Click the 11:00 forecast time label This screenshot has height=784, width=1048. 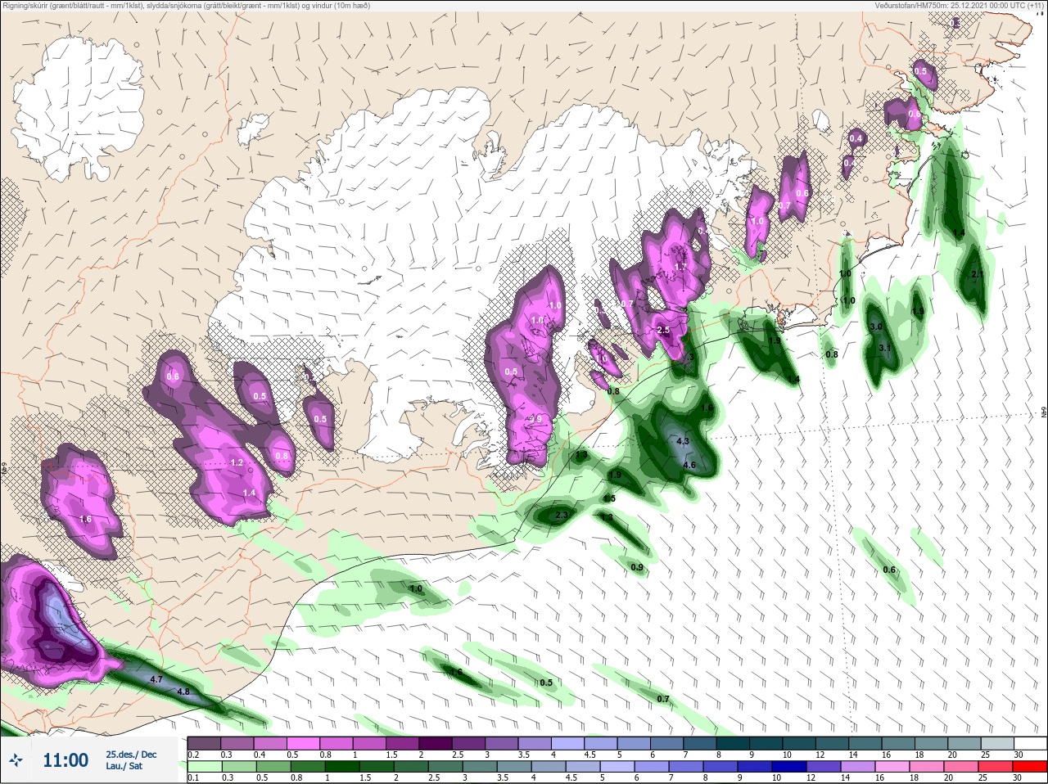pyautogui.click(x=65, y=760)
